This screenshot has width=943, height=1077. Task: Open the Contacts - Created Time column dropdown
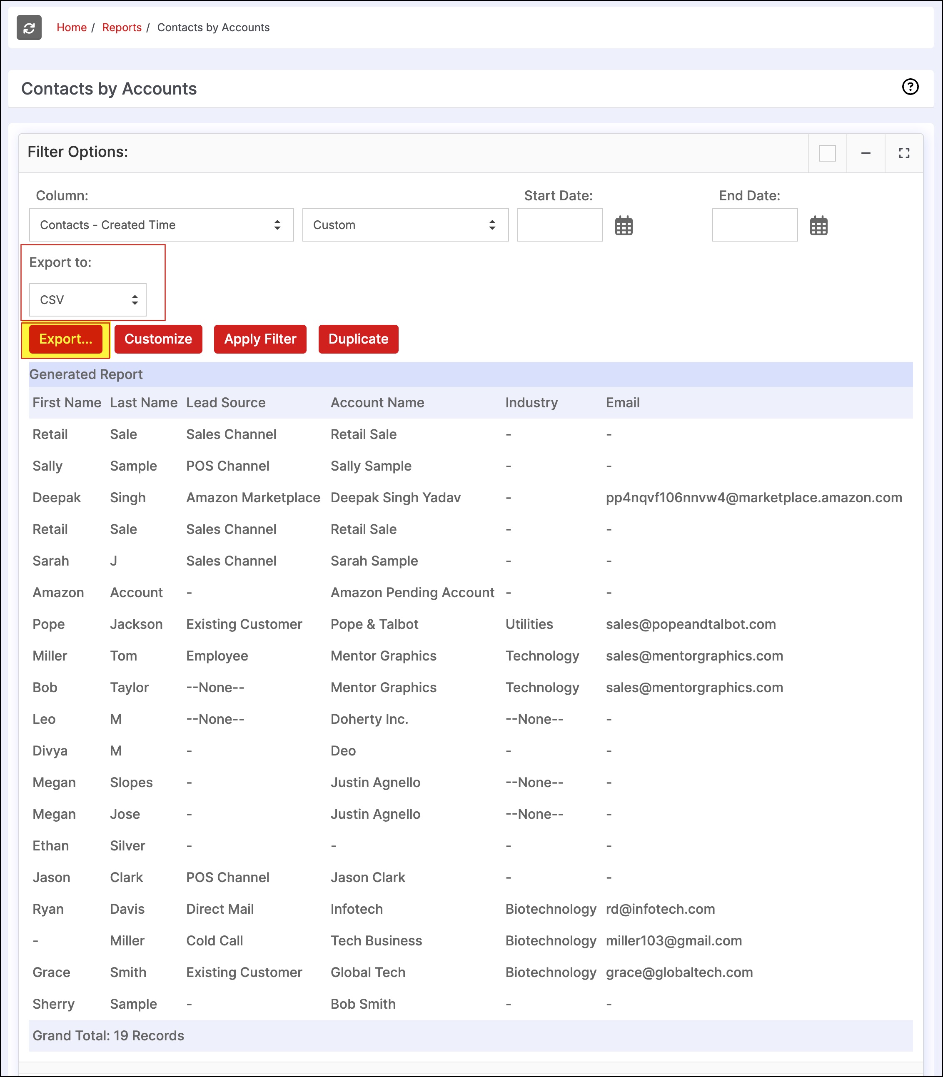coord(162,224)
